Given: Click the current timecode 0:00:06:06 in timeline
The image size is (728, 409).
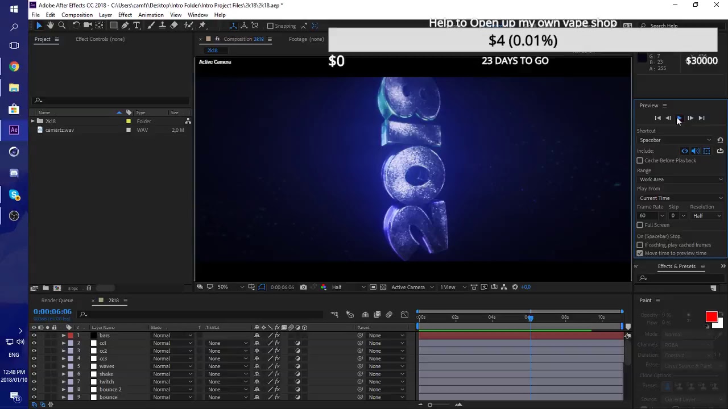Looking at the screenshot, I should [52, 312].
